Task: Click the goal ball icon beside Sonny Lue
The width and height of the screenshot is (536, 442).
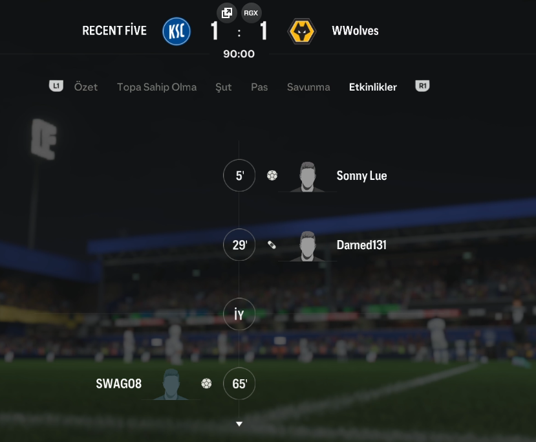Action: 272,175
